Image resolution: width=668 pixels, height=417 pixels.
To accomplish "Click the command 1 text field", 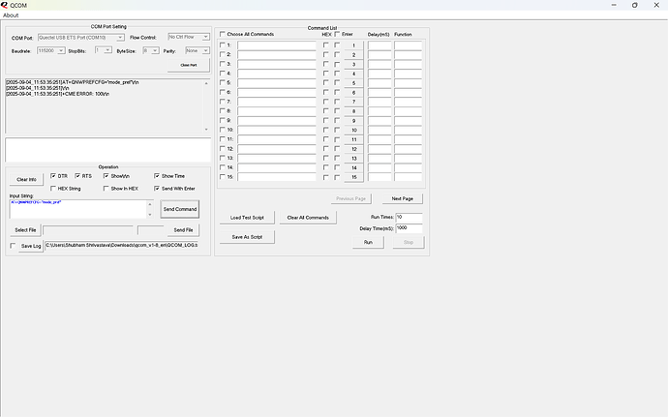I will click(x=277, y=45).
